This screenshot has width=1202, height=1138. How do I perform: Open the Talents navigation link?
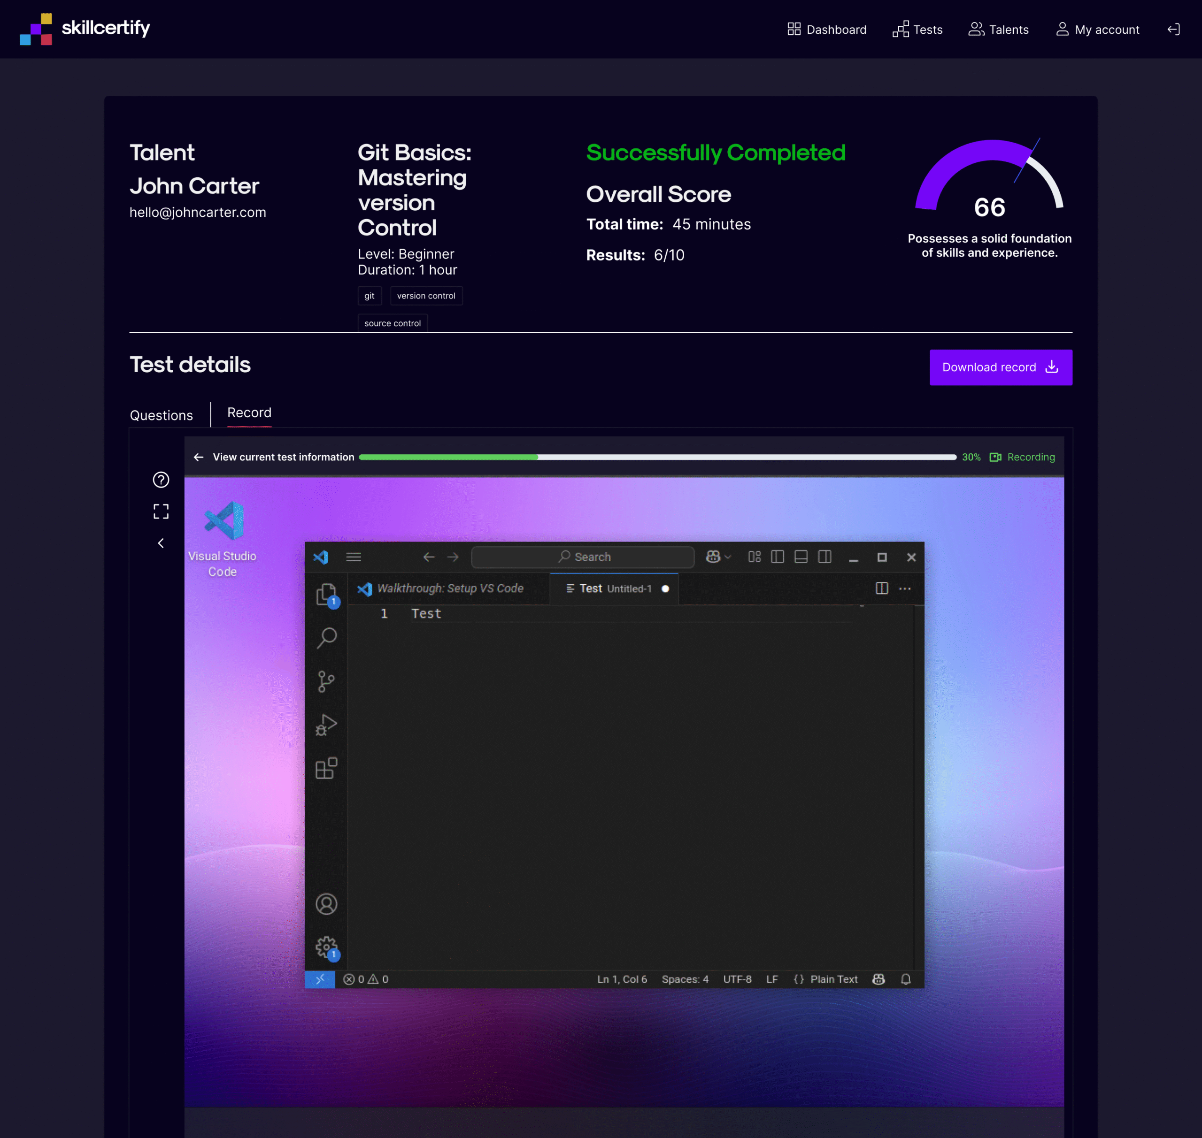click(x=999, y=29)
